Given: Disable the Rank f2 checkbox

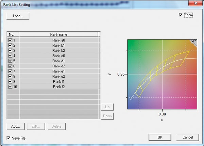Looking at the screenshot, I should tap(10, 87).
